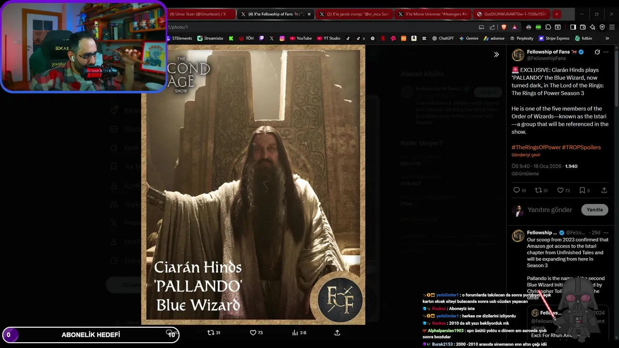Screen dimensions: 619x348
Task: Open Brave Wallet icon
Action: pyautogui.click(x=583, y=27)
